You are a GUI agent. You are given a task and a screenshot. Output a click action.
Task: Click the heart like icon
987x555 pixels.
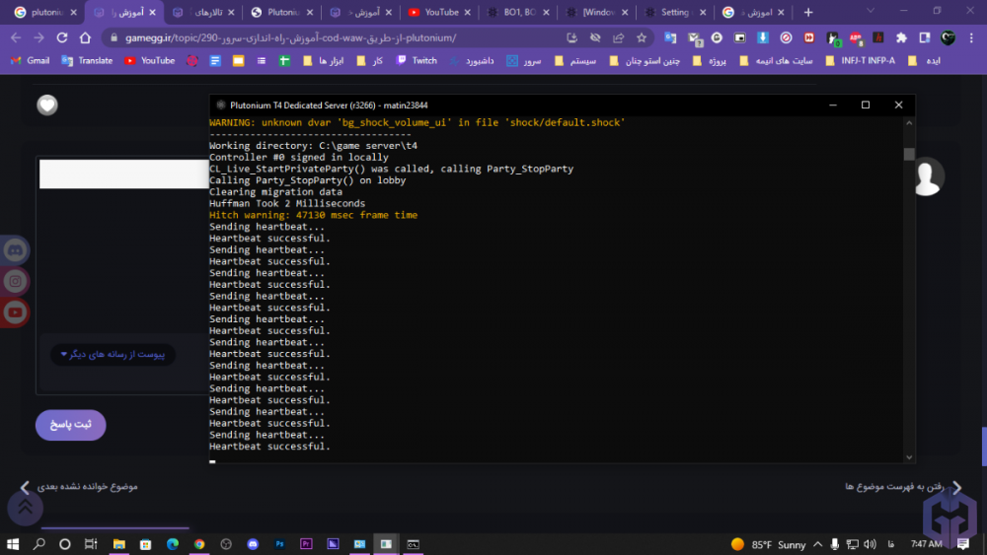tap(47, 104)
